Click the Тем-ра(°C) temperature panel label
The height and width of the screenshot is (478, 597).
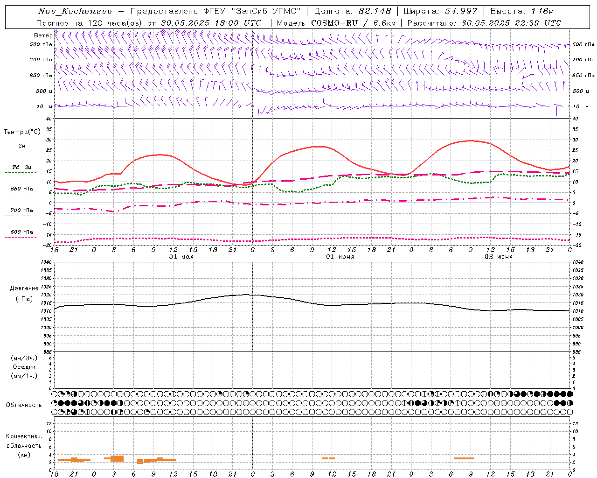22,132
